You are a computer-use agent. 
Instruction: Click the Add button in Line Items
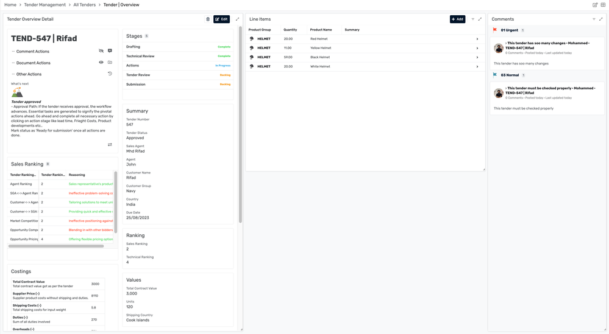458,19
